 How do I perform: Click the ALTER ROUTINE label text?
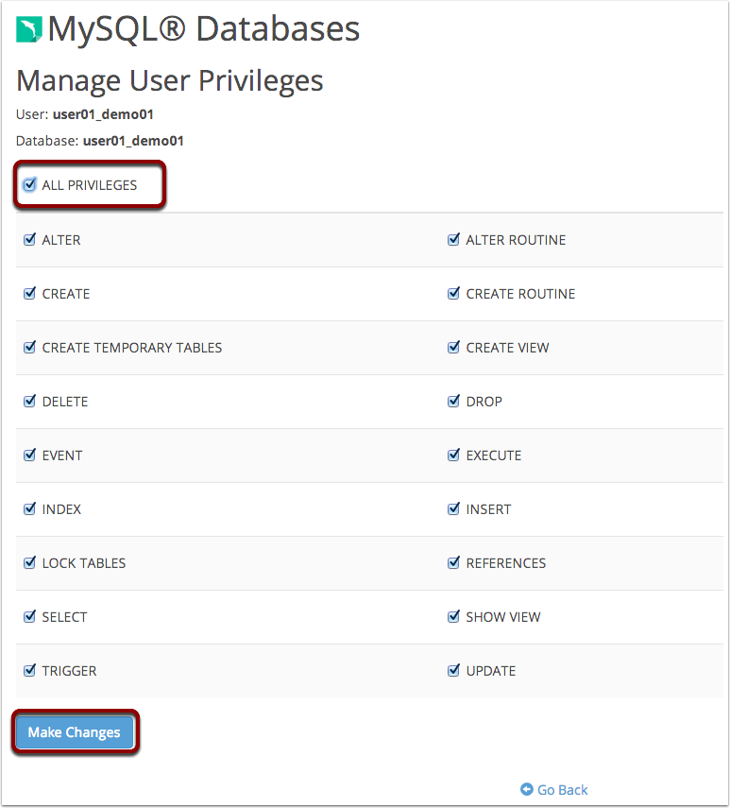click(516, 240)
